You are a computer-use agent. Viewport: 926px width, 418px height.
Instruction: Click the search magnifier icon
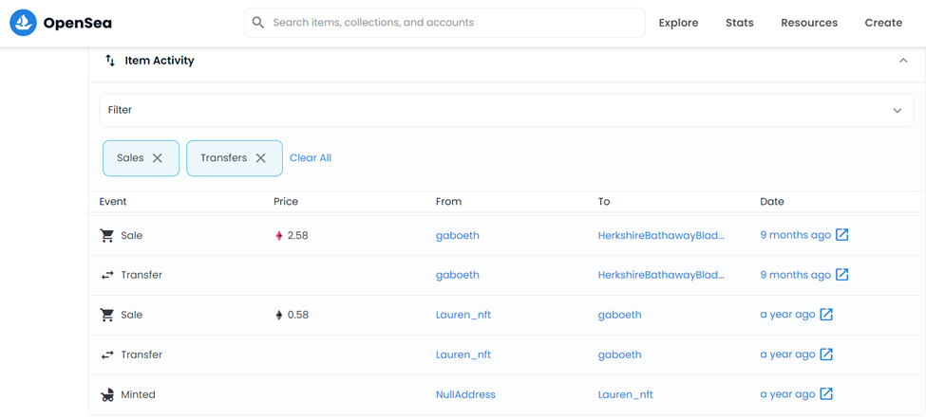[258, 23]
